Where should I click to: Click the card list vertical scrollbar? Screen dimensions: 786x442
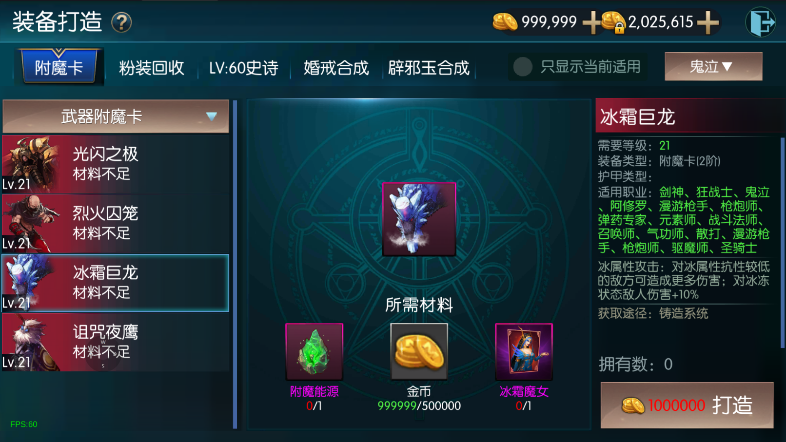pos(235,264)
